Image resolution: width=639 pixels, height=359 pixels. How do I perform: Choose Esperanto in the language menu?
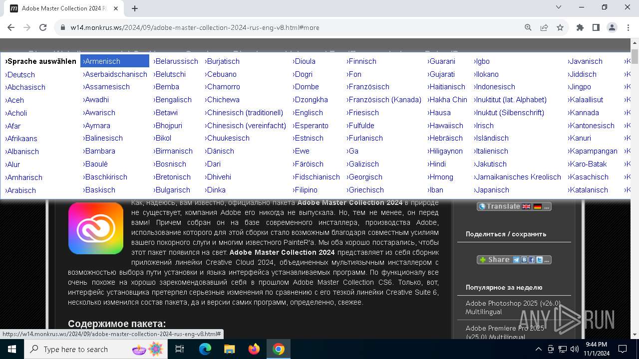[x=311, y=126]
